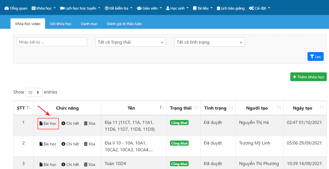
Task: Open the Show entries count selector
Action: pyautogui.click(x=34, y=92)
